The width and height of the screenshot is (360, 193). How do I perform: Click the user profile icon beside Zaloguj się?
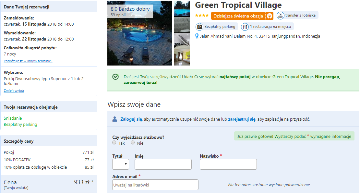[114, 119]
